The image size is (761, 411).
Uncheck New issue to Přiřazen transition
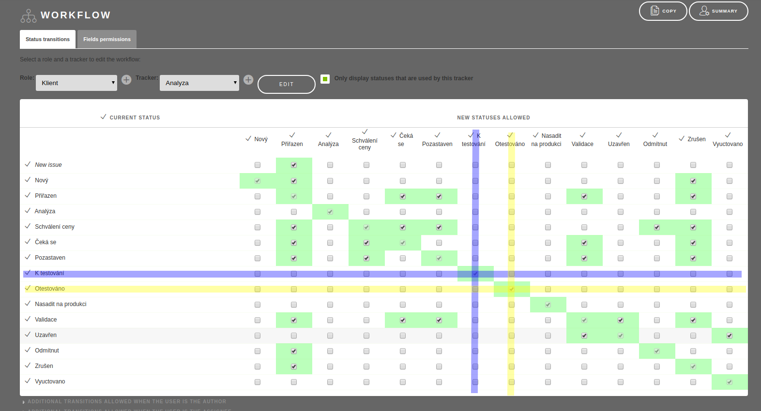tap(294, 165)
